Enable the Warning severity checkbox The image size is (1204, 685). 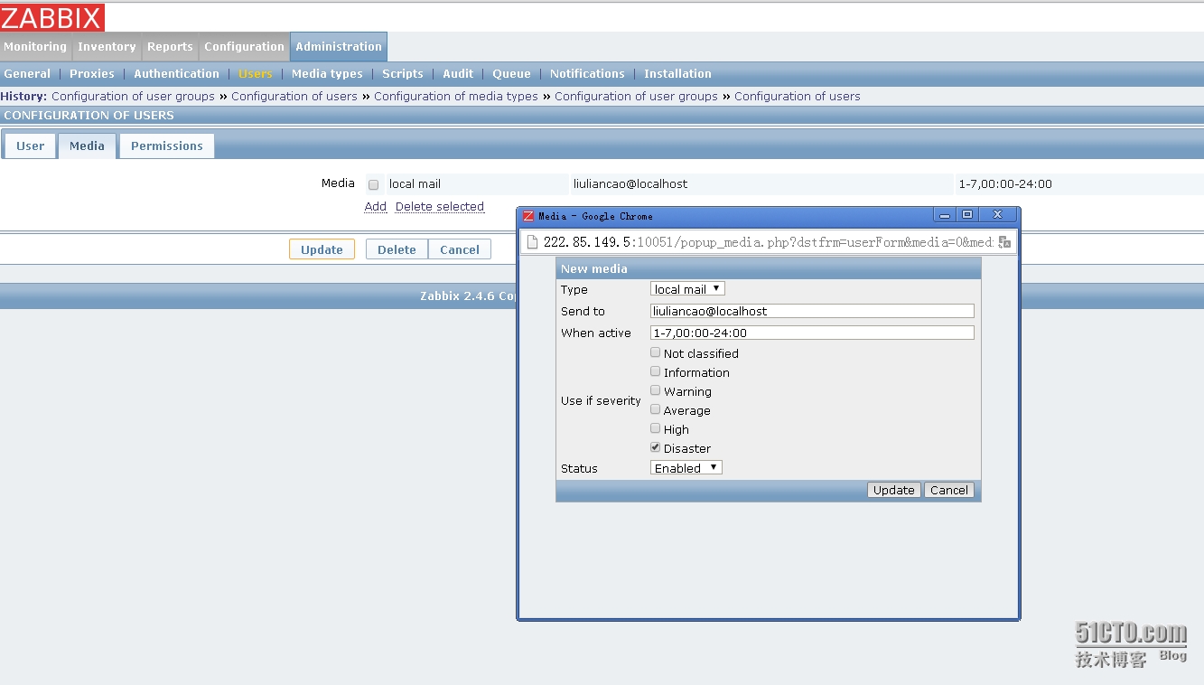click(x=656, y=390)
